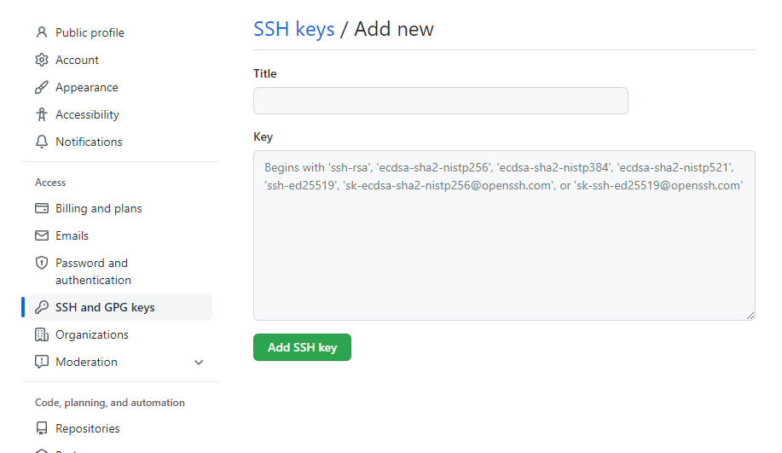The width and height of the screenshot is (782, 453).
Task: Click the Emails envelope icon
Action: coord(42,235)
